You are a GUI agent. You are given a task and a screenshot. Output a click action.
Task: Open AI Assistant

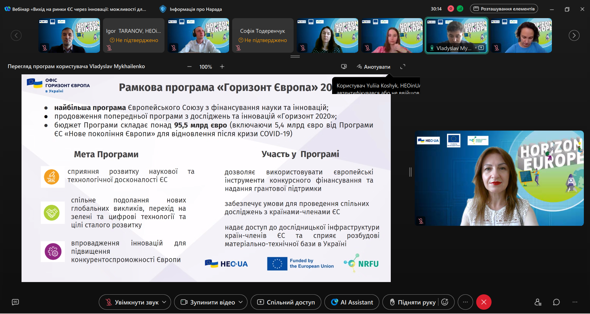click(352, 302)
